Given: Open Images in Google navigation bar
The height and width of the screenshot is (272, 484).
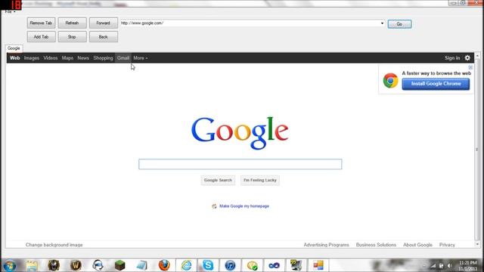Looking at the screenshot, I should click(32, 58).
